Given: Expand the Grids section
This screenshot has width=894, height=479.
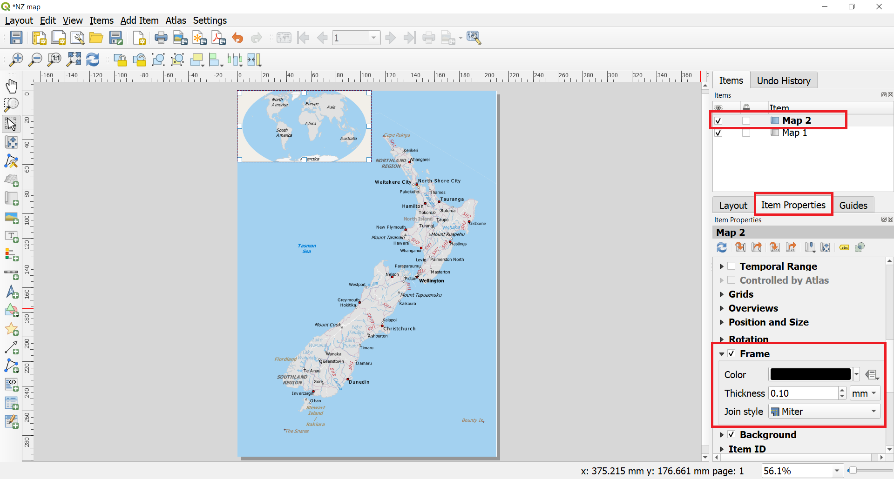Looking at the screenshot, I should coord(740,294).
